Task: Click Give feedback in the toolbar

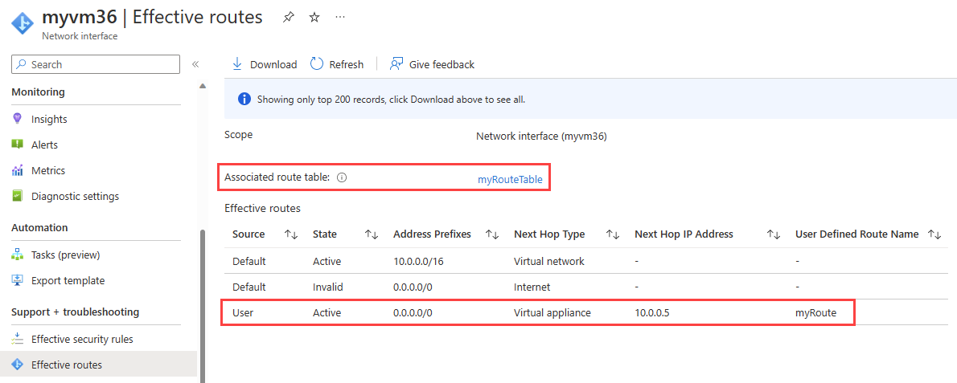Action: coord(433,64)
